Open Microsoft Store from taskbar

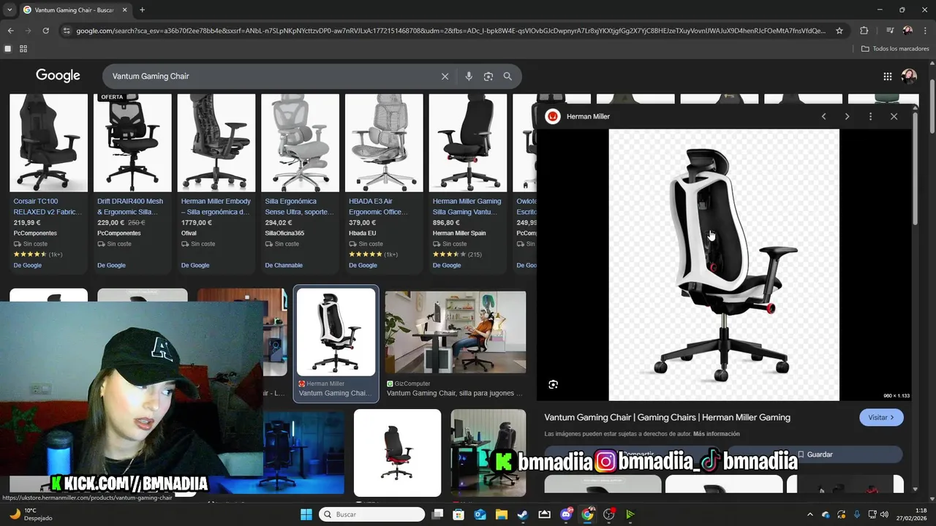tap(458, 514)
